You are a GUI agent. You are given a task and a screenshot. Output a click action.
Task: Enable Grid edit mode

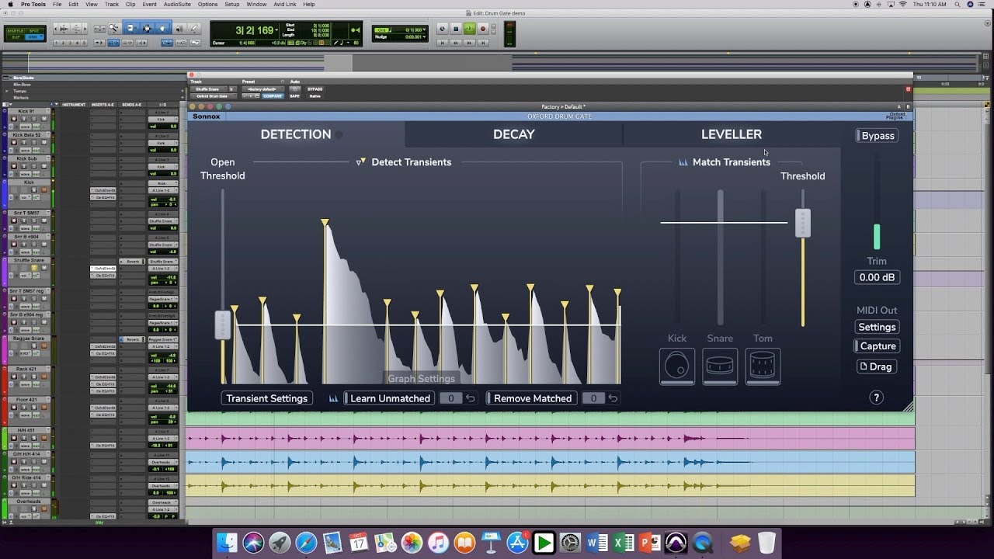pyautogui.click(x=33, y=38)
